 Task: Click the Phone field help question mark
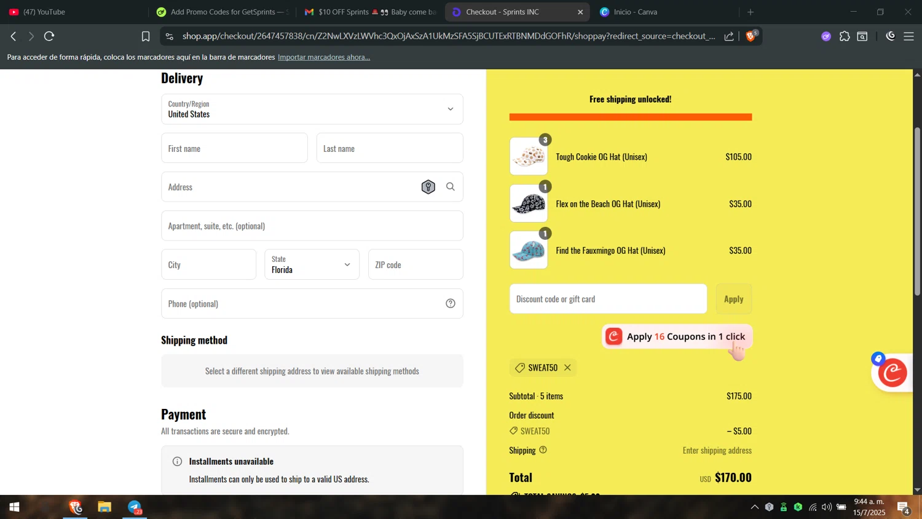coord(451,303)
